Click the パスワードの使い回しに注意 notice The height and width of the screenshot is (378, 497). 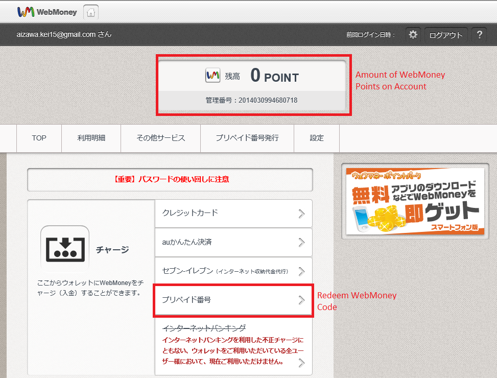(x=170, y=180)
